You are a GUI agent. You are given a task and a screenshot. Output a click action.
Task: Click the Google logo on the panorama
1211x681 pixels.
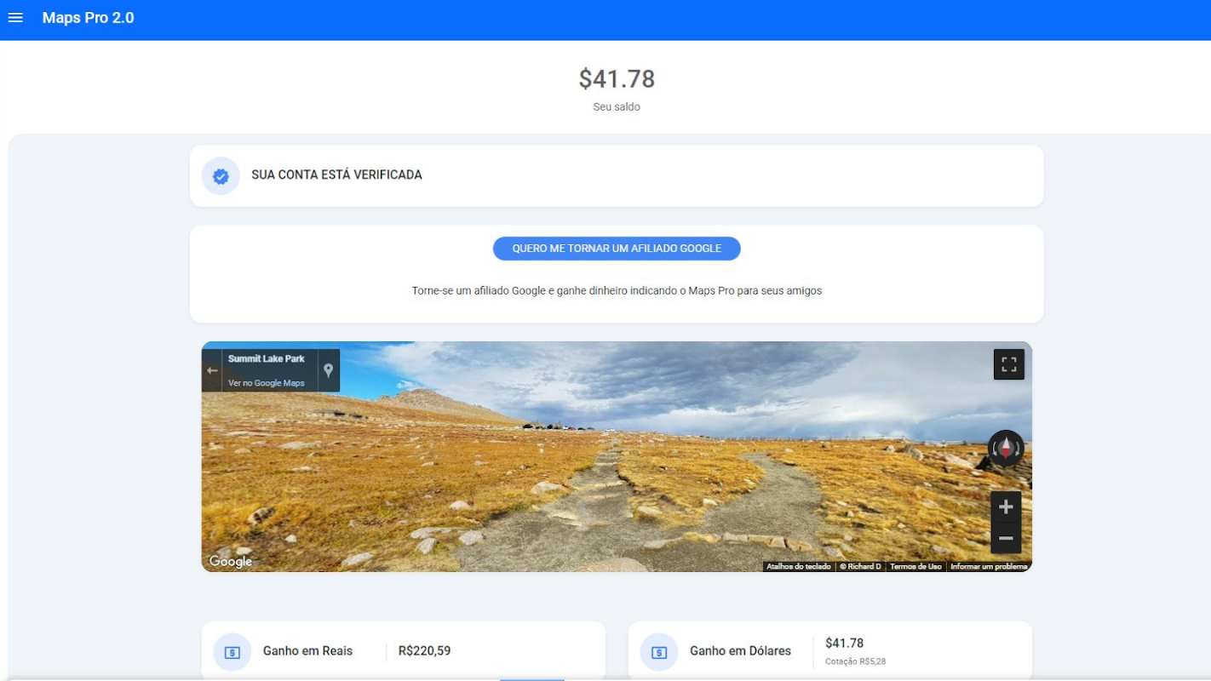click(x=231, y=562)
